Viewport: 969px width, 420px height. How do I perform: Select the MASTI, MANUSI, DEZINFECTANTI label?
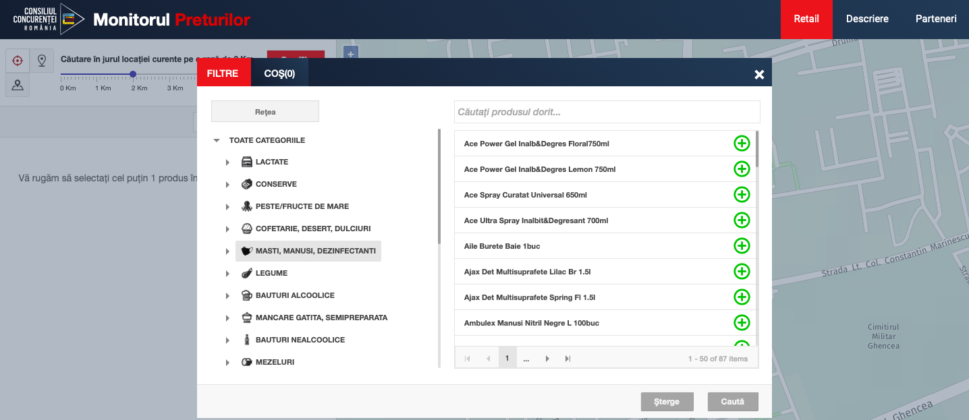(x=316, y=251)
